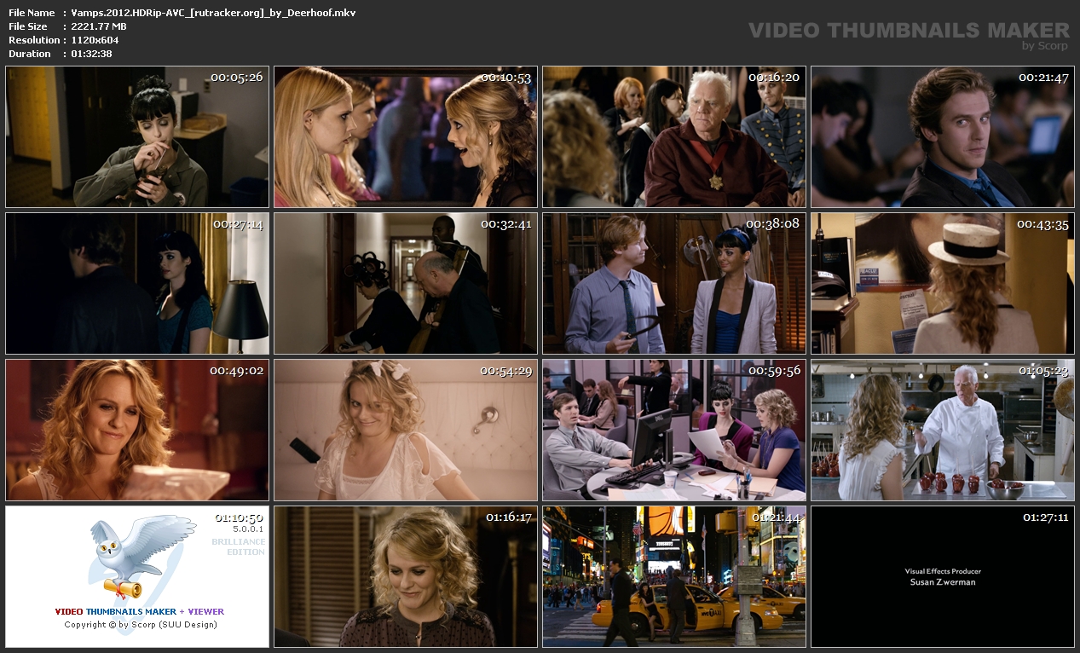
Task: Open the 00:54:29 frame
Action: pyautogui.click(x=406, y=431)
